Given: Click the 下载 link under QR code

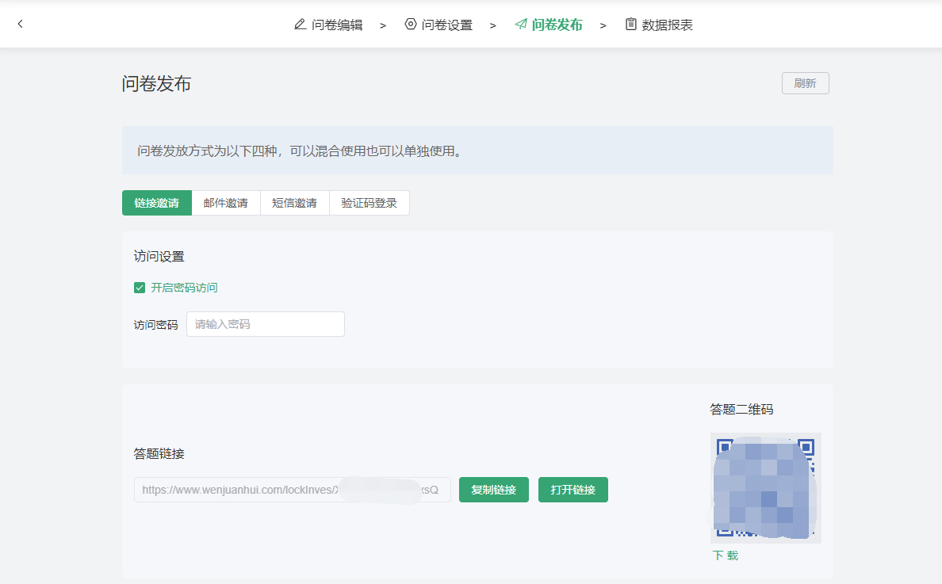Looking at the screenshot, I should (x=725, y=555).
